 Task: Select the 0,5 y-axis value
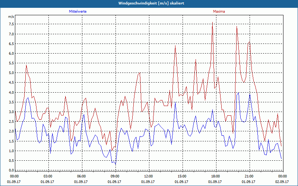[11, 161]
